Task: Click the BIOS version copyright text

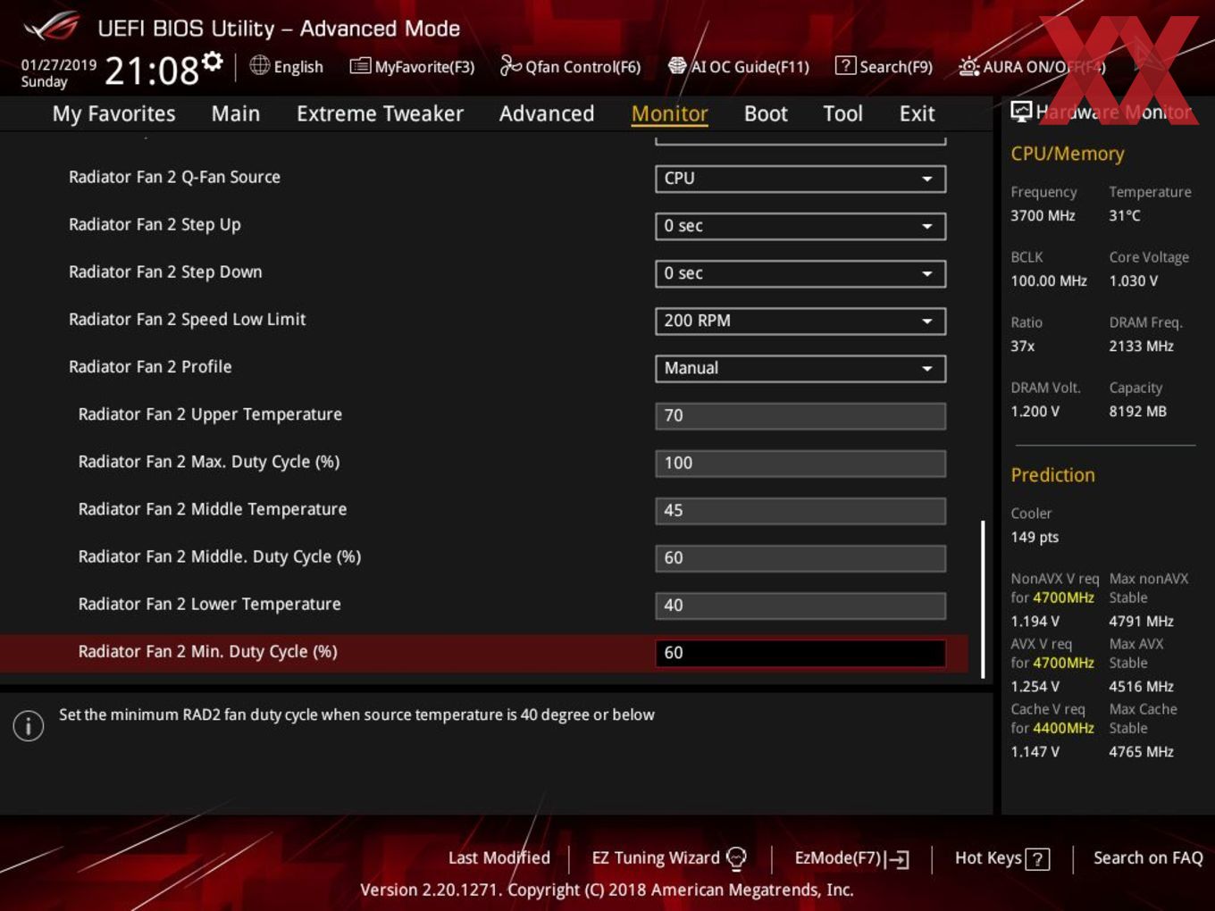Action: (607, 890)
